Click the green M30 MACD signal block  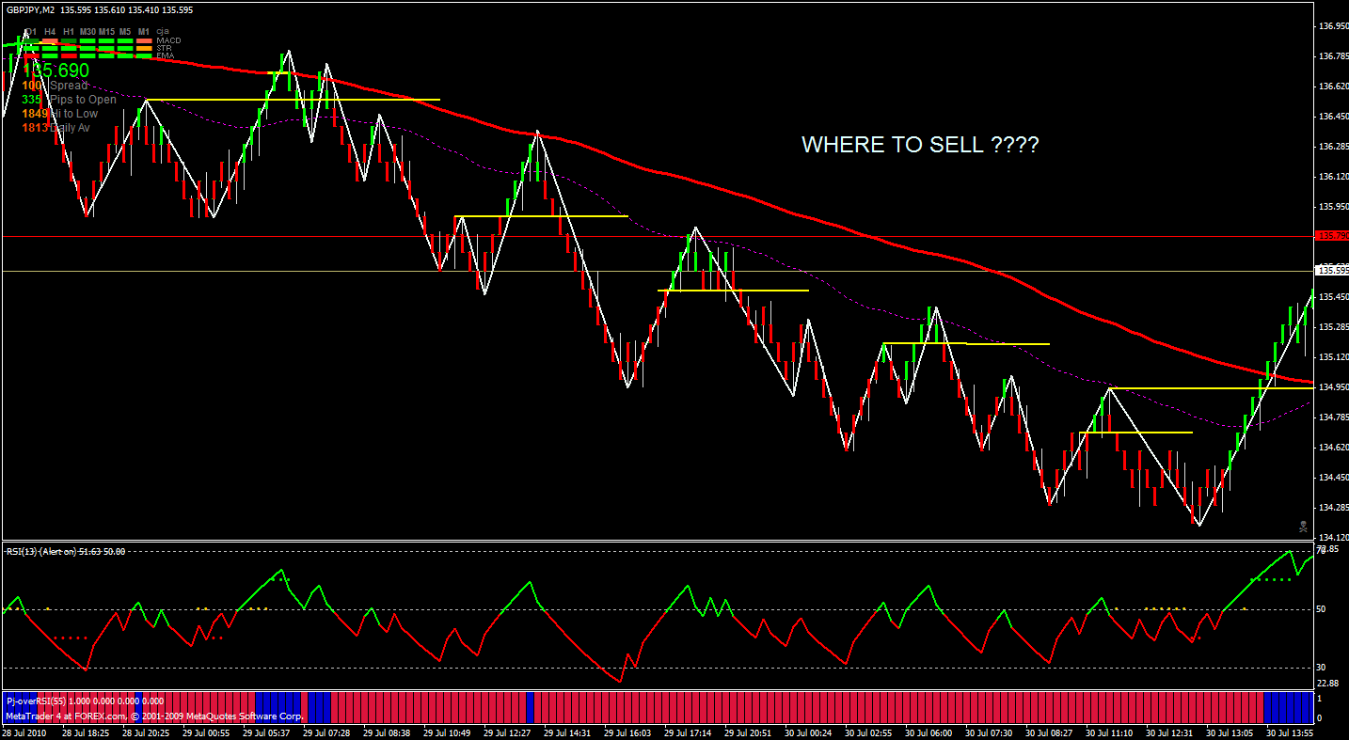87,40
